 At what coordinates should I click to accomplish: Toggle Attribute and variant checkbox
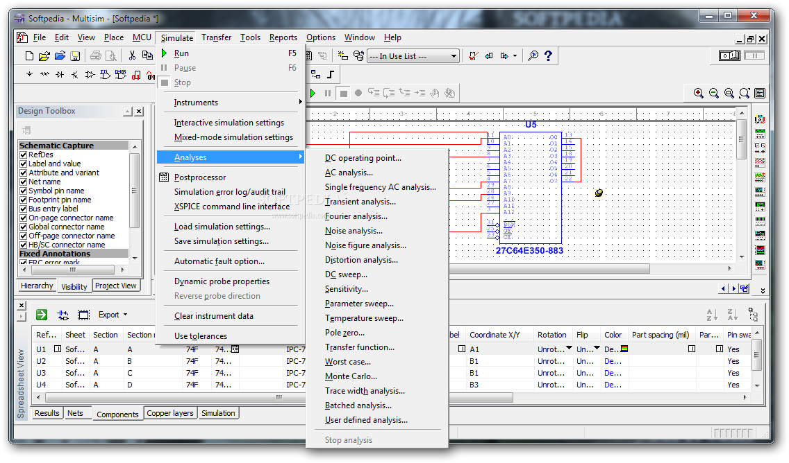23,173
